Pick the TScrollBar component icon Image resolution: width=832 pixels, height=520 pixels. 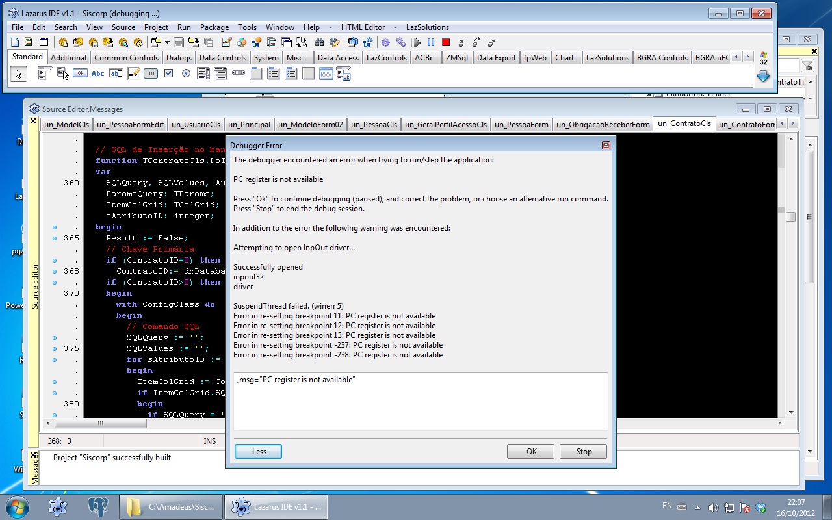pyautogui.click(x=239, y=73)
